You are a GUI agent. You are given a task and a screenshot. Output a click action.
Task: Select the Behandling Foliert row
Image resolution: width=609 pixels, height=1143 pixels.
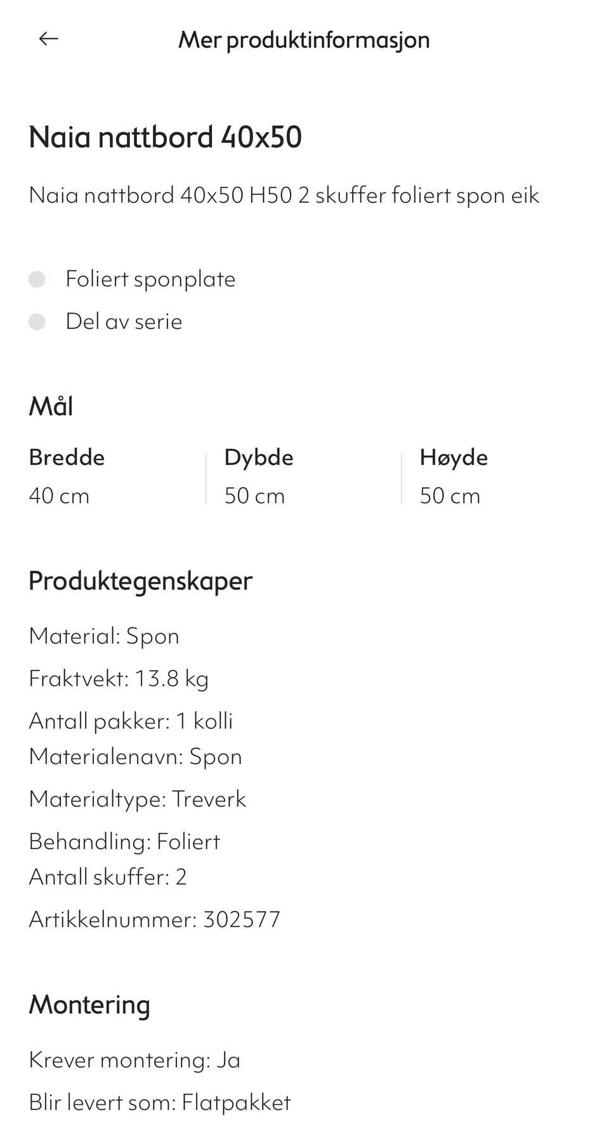124,841
